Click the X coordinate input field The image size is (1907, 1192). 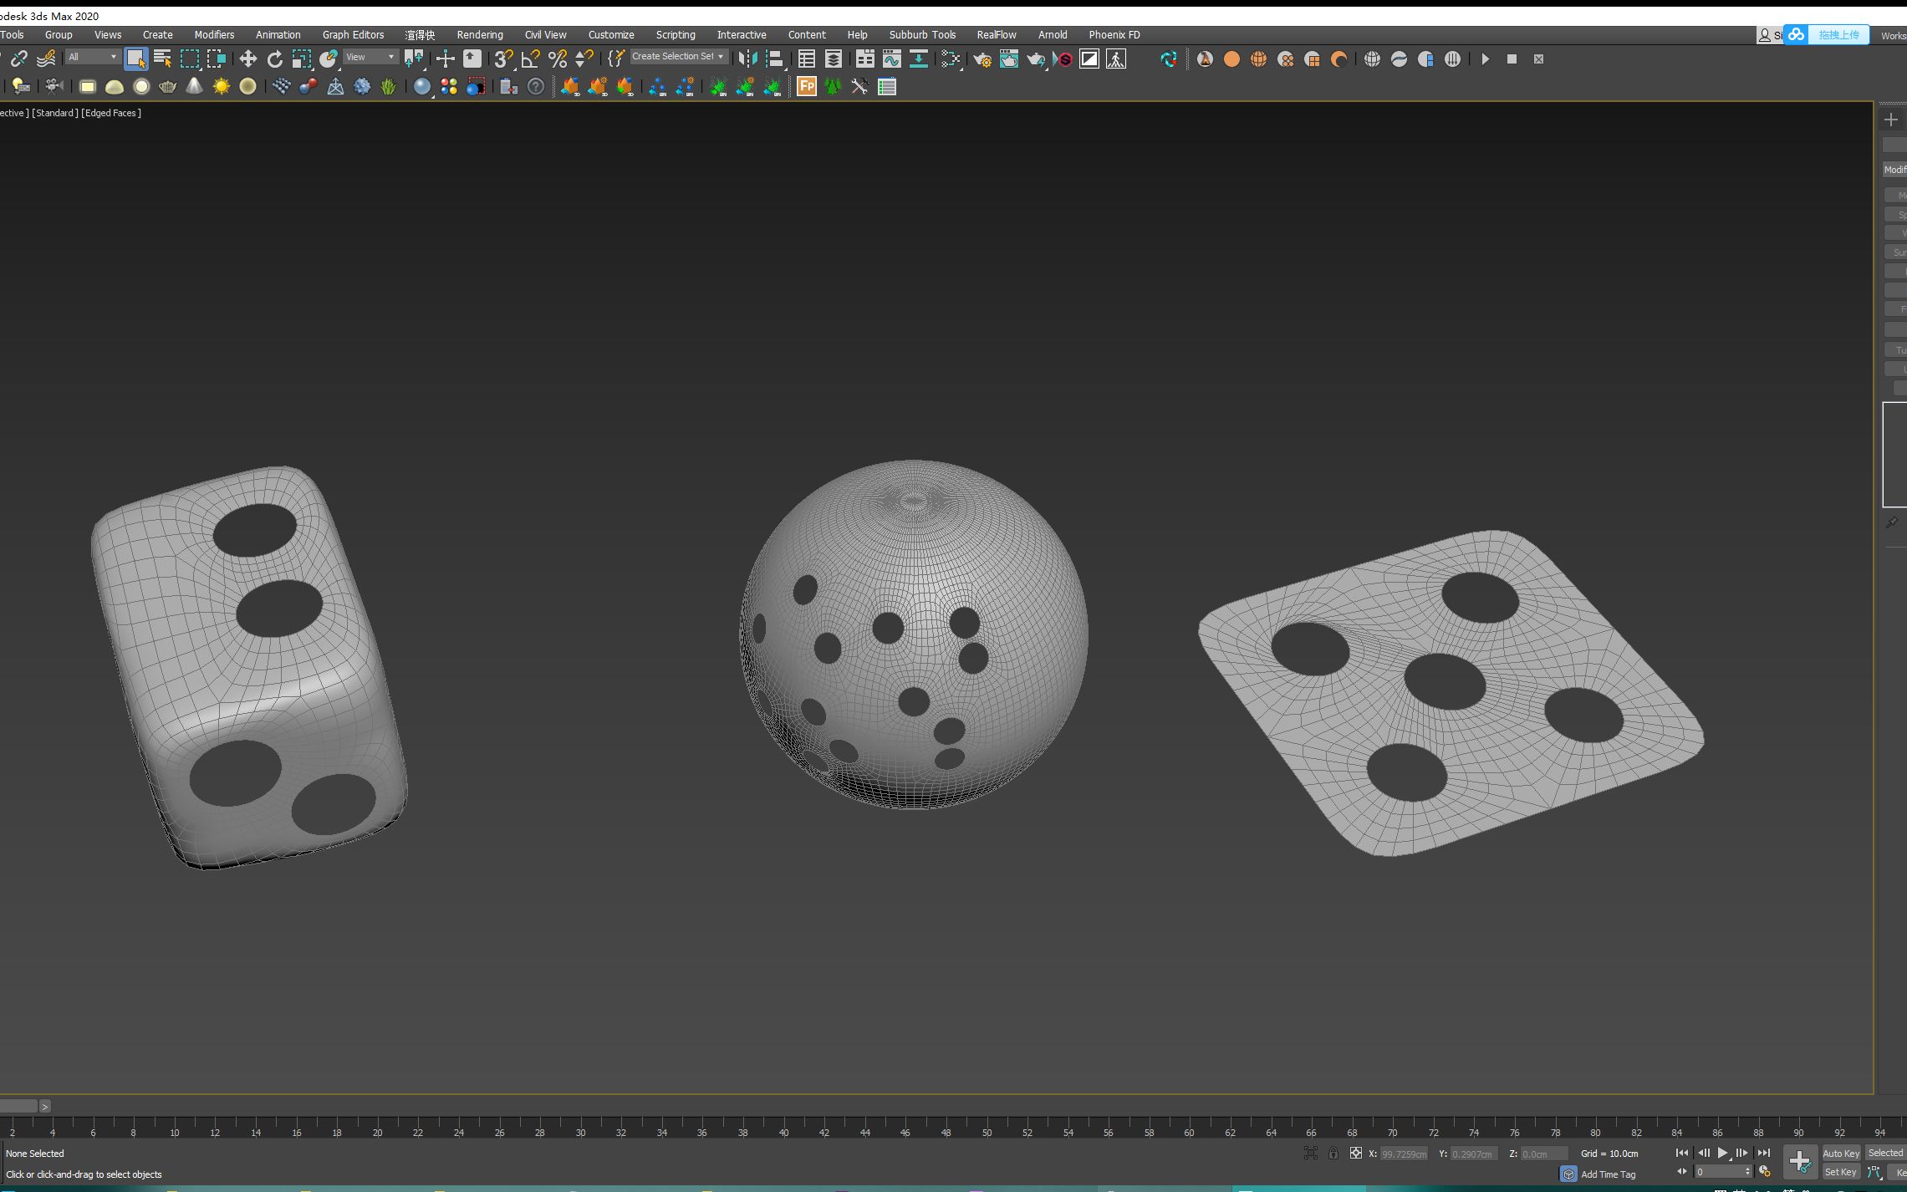pyautogui.click(x=1404, y=1153)
